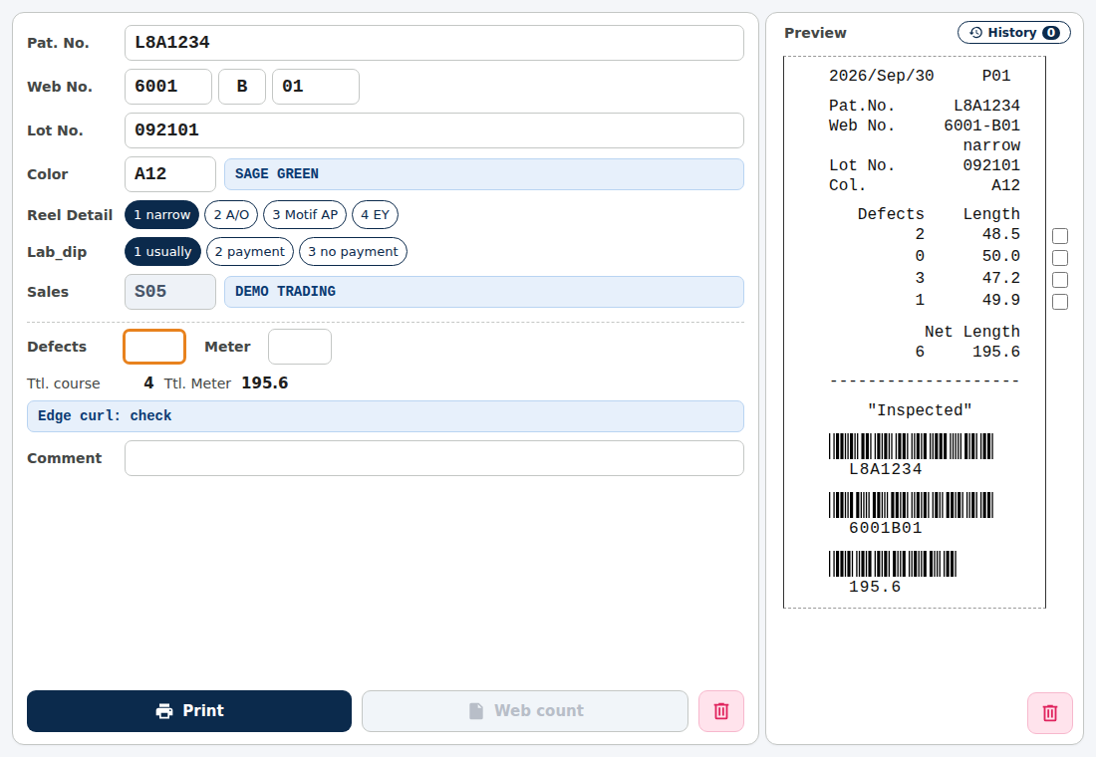This screenshot has width=1096, height=757.
Task: Open the History button
Action: (1013, 33)
